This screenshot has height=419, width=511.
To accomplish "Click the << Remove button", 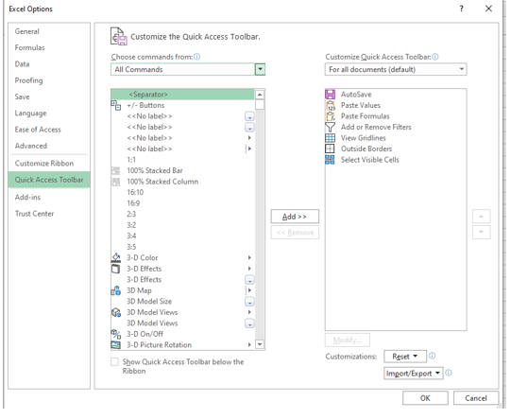I will (x=295, y=233).
